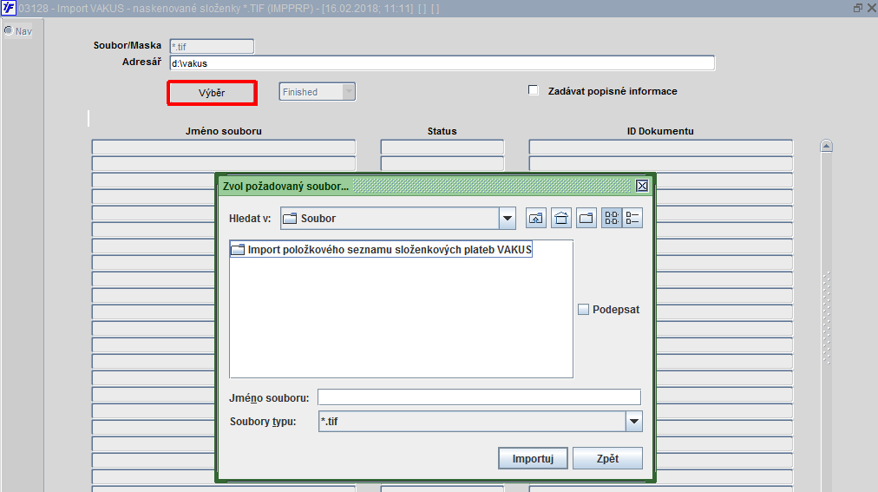Screen dimensions: 878x492
Task: Go up one folder level icon
Action: [536, 219]
